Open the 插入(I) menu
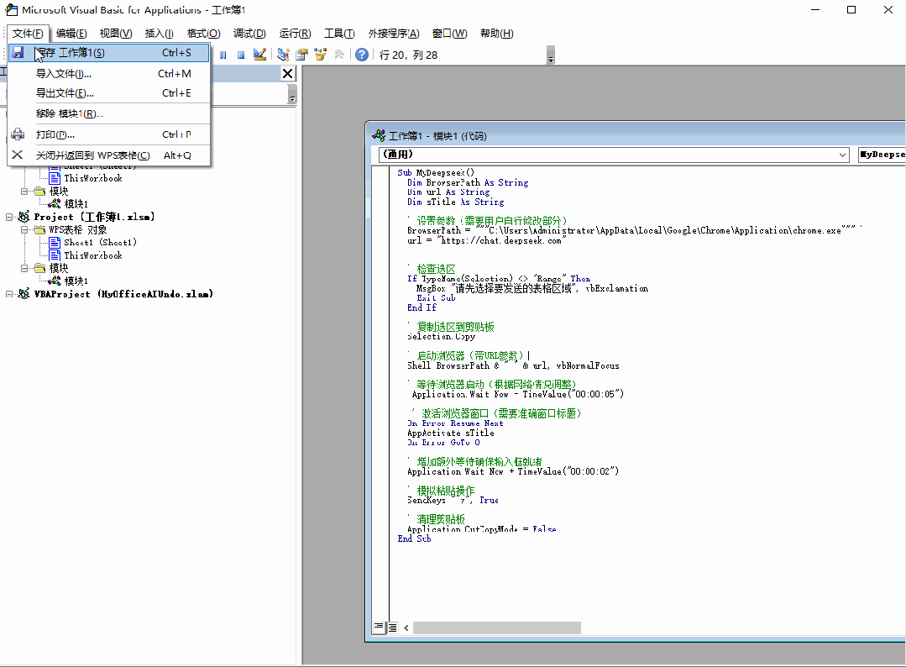906x667 pixels. tap(159, 33)
